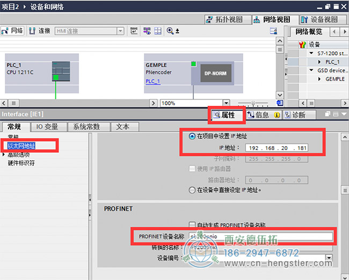349x280 pixels.
Task: Click left arrow beside 网络概览 tab
Action: click(x=334, y=32)
